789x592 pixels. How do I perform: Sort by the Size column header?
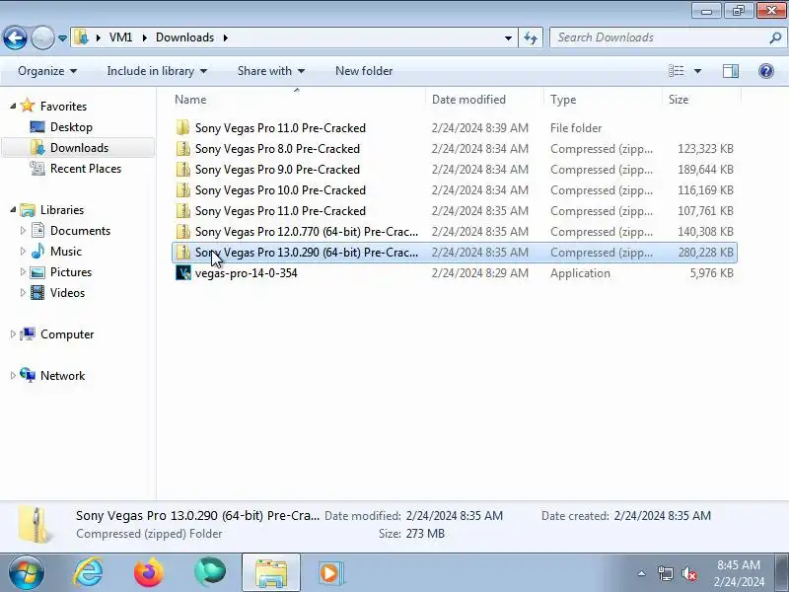701,100
